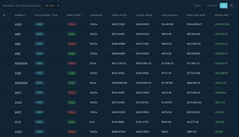Screen dimensions: 239x137
Task: Click the USDC badge in the PLTR row
Action: point(39,122)
